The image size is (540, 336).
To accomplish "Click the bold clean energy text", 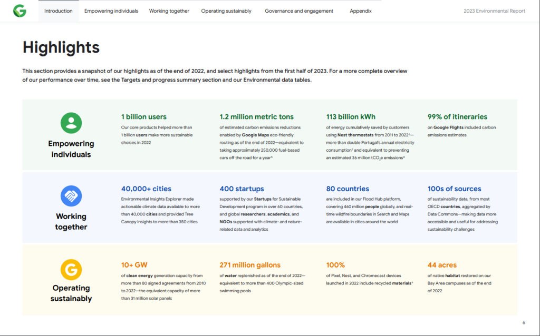I will 139,276.
